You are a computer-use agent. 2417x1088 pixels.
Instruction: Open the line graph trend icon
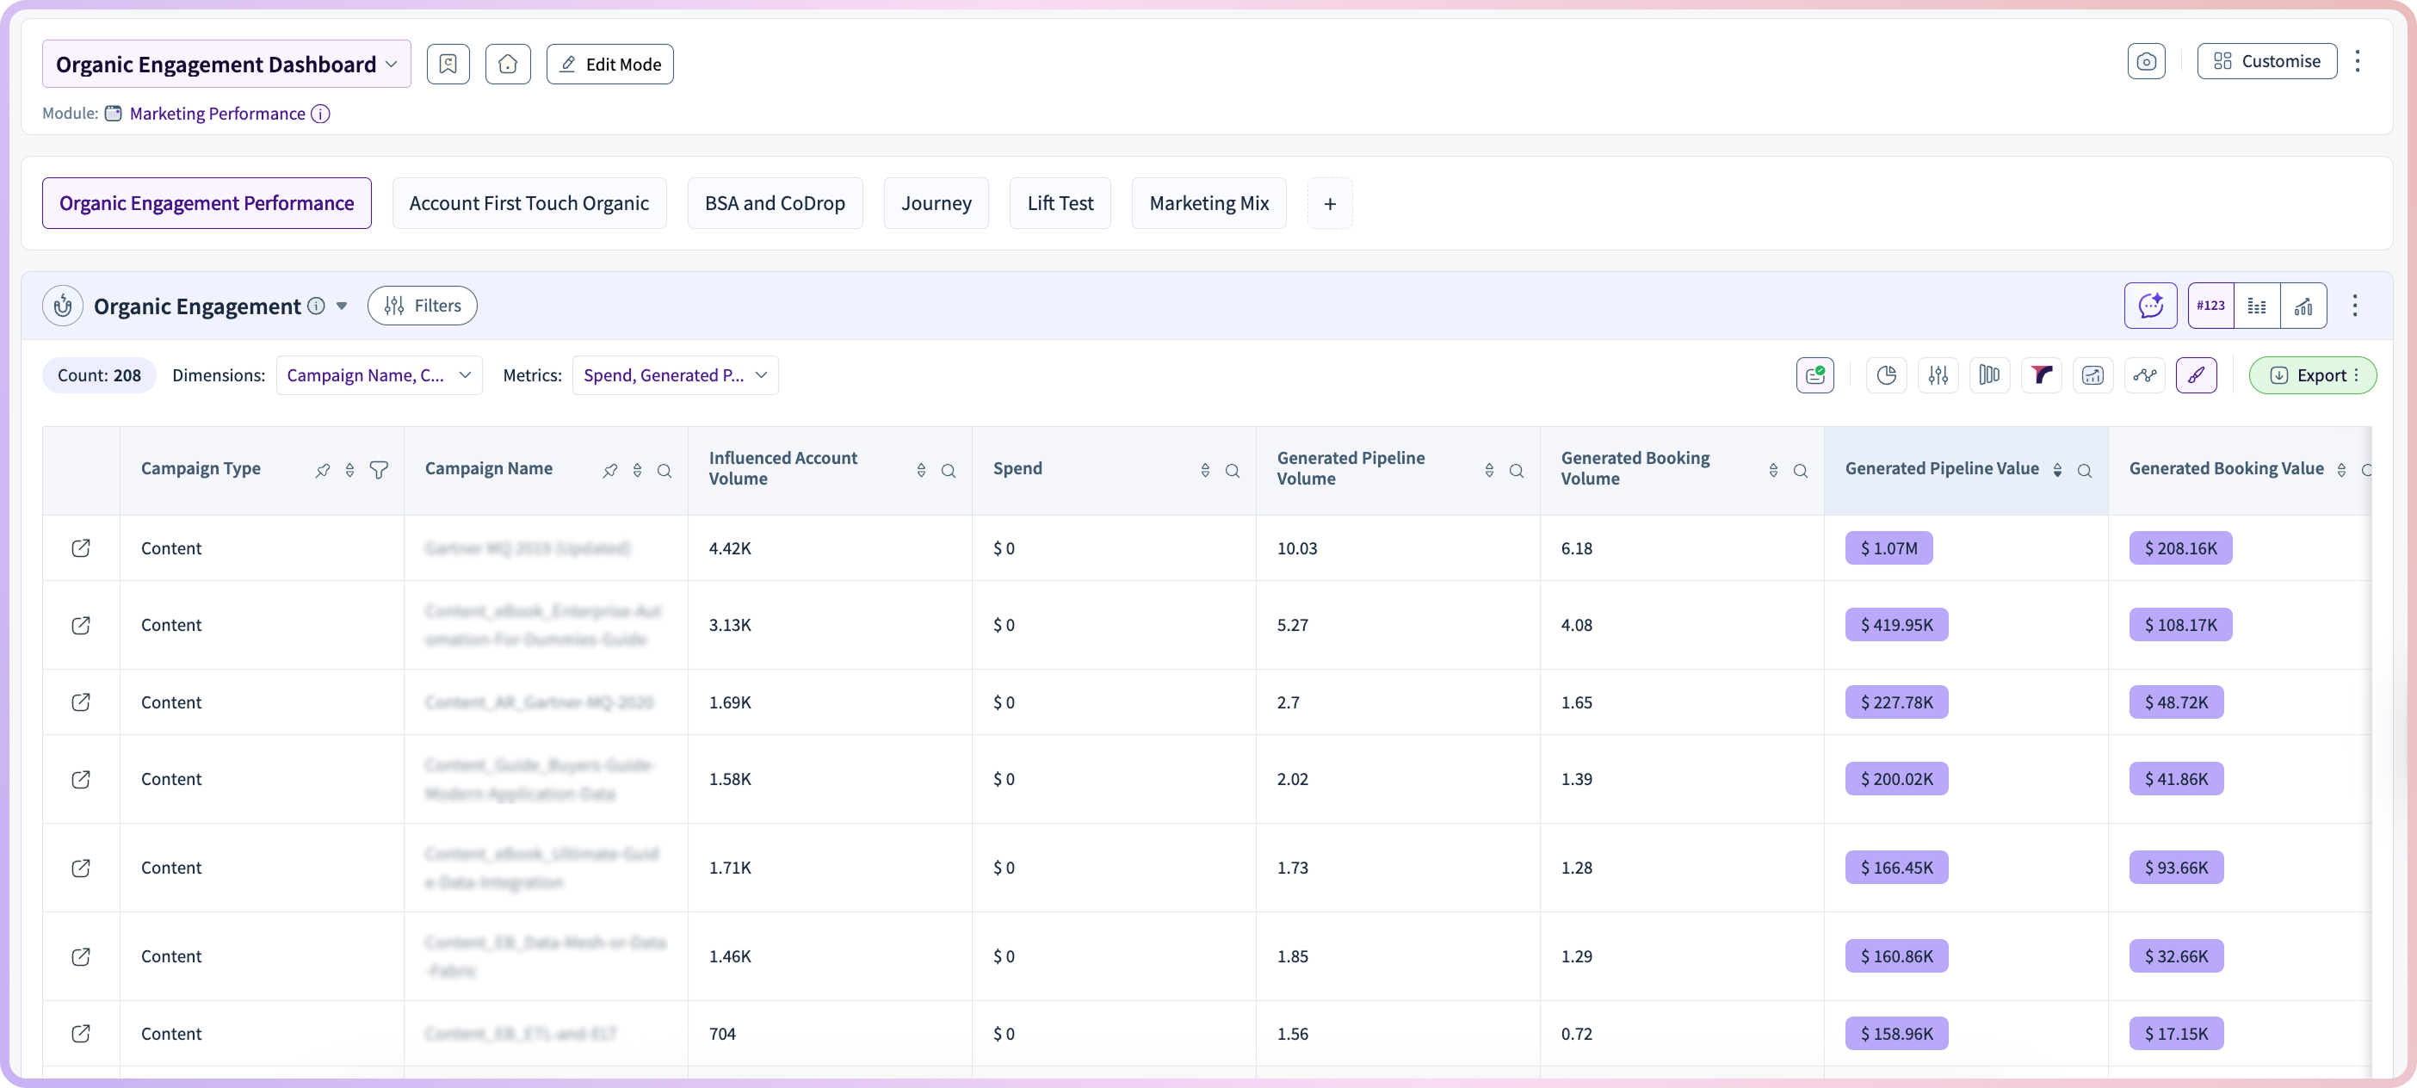[x=2144, y=375]
